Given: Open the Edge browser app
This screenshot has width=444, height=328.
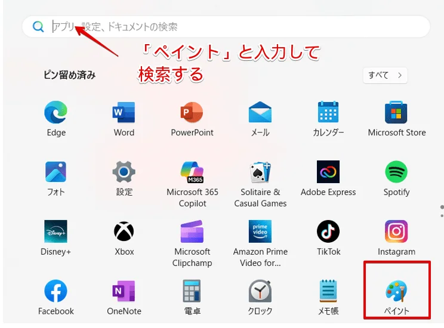Looking at the screenshot, I should click(x=55, y=119).
